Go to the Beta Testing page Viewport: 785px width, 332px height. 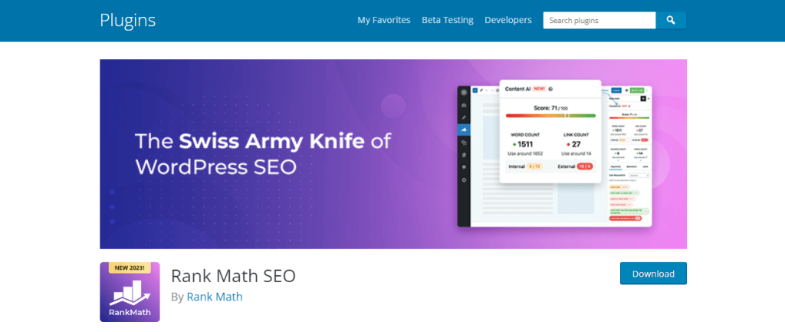pos(448,20)
